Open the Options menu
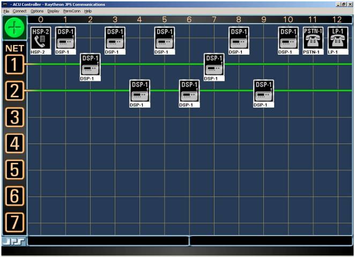This screenshot has height=257, width=355. [37, 11]
